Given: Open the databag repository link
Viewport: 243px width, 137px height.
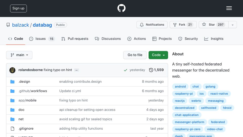Looking at the screenshot, I should (42, 25).
